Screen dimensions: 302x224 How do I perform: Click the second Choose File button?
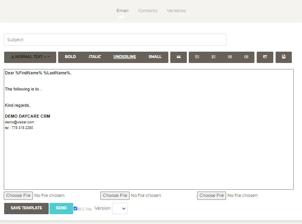[x=115, y=196]
